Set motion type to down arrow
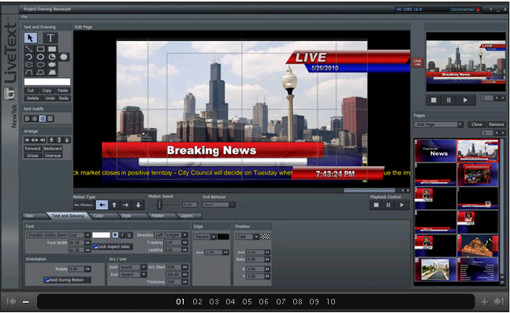 (x=138, y=205)
